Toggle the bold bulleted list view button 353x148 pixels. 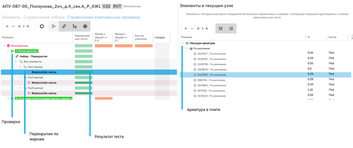click(221, 29)
